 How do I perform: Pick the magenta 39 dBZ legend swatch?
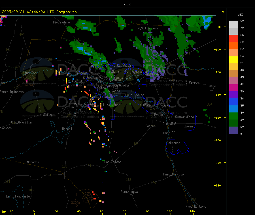click(233, 88)
